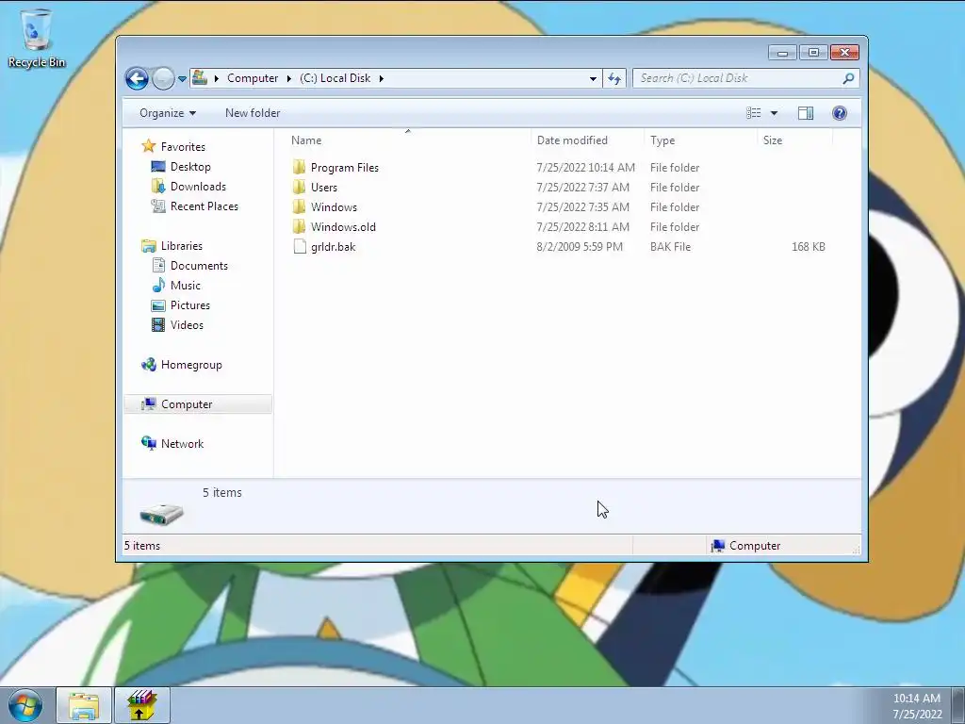Click the search magnifier icon
The width and height of the screenshot is (965, 724).
point(849,78)
